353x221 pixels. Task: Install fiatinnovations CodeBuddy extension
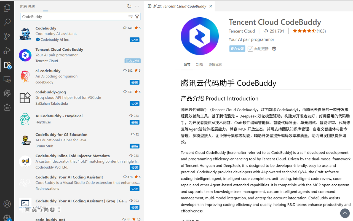pyautogui.click(x=135, y=189)
